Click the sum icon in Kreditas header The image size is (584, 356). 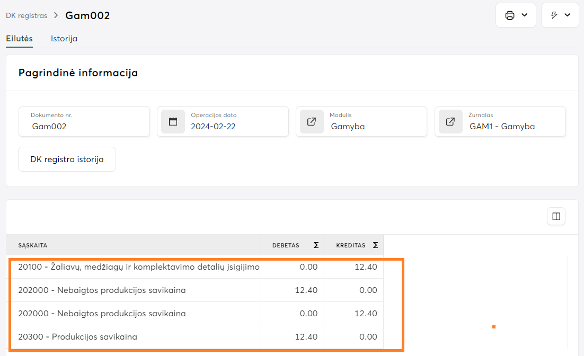click(375, 245)
